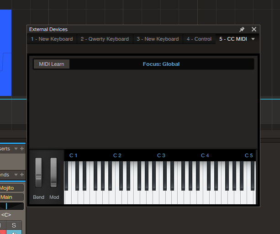Click the C 5 octave label

click(249, 155)
